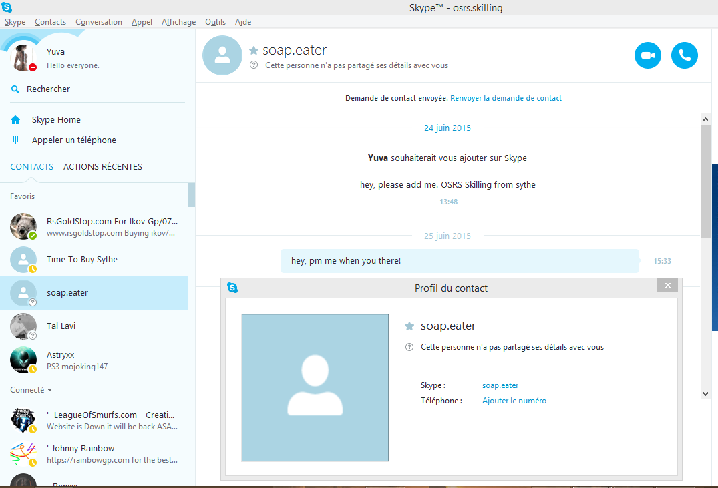Open the Outils menu
The width and height of the screenshot is (718, 488).
pos(215,22)
